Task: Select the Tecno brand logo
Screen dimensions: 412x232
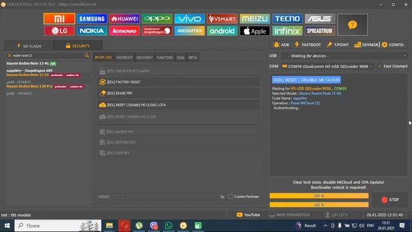Action: [287, 19]
